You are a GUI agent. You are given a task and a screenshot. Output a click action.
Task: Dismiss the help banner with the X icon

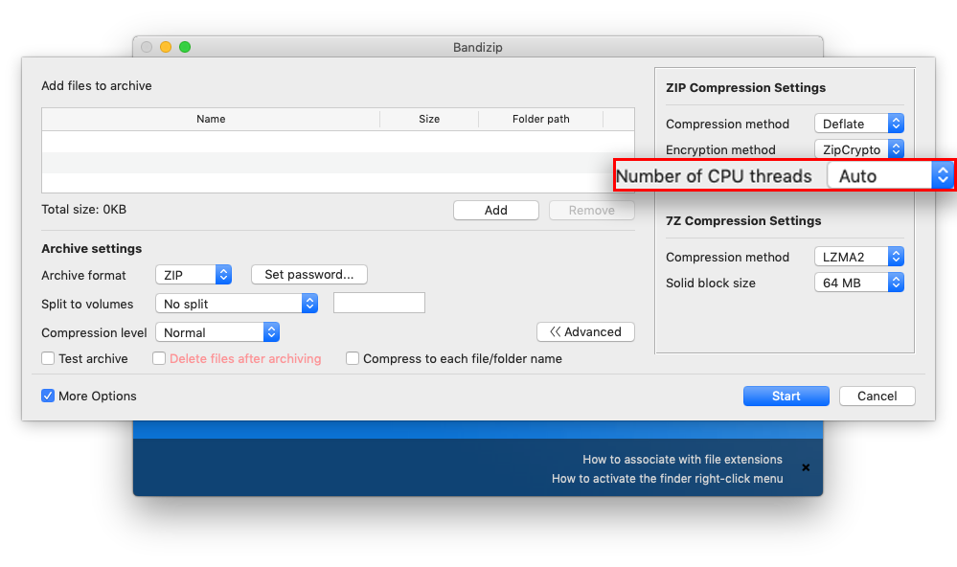coord(806,468)
